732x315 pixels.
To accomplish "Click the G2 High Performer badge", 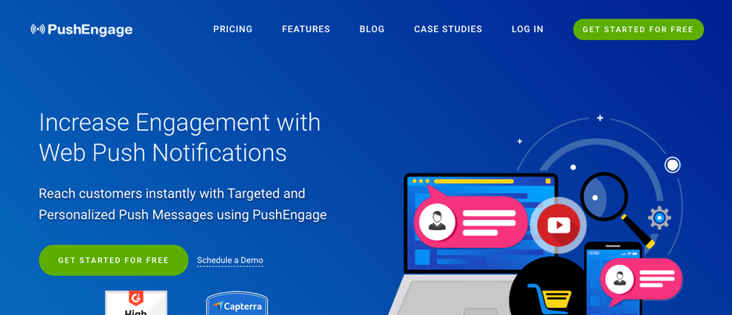I will (136, 303).
